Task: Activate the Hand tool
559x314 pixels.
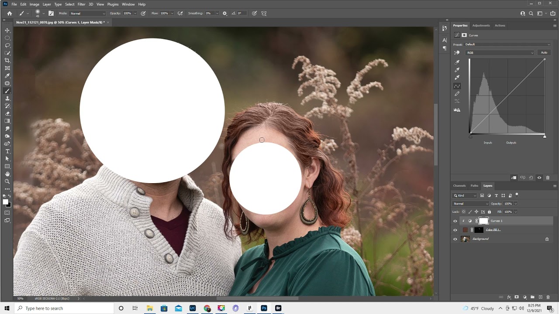Action: click(x=7, y=174)
